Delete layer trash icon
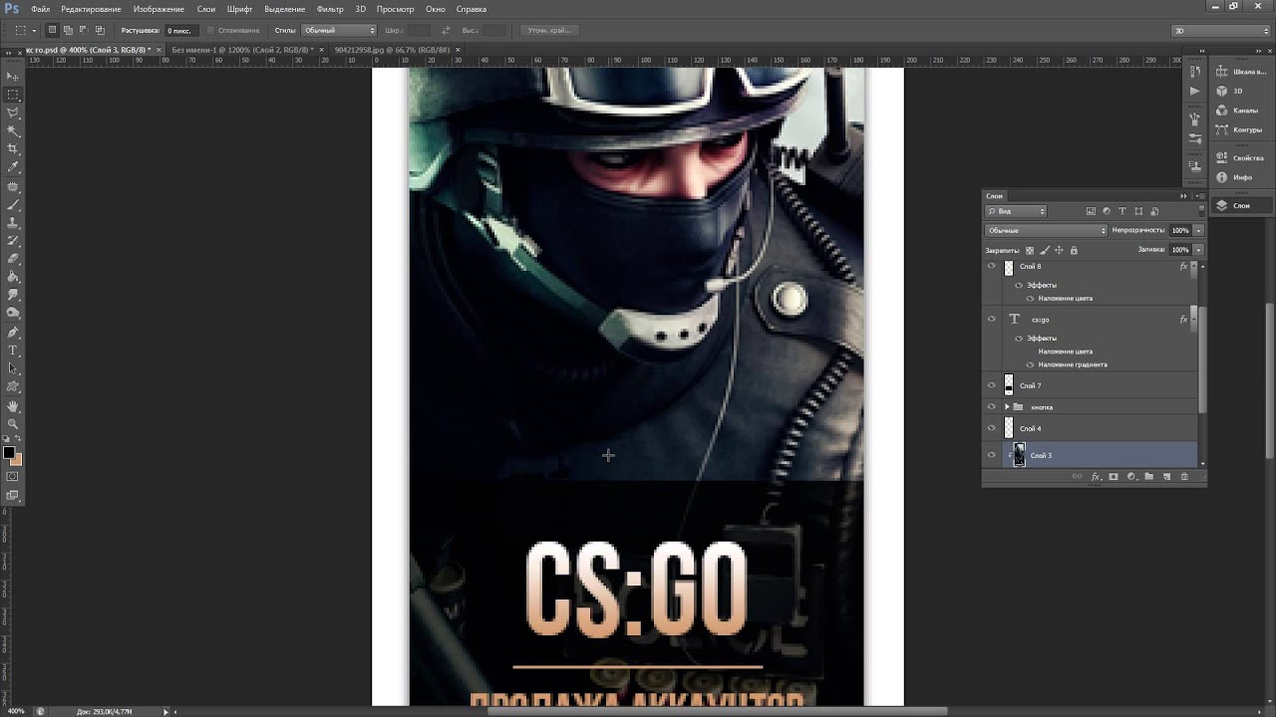This screenshot has height=717, width=1276. click(x=1184, y=476)
